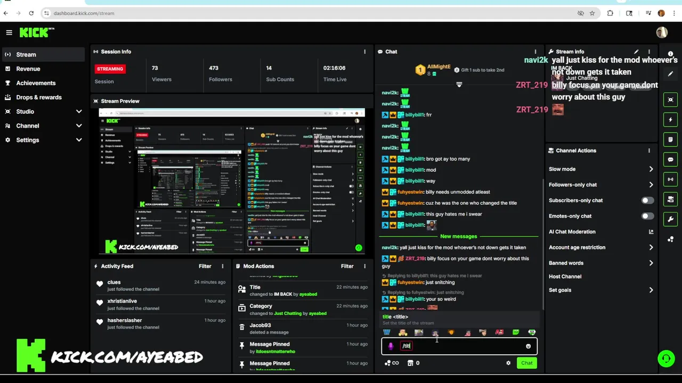
Task: Open Drops & rewards in the sidebar
Action: pyautogui.click(x=43, y=97)
